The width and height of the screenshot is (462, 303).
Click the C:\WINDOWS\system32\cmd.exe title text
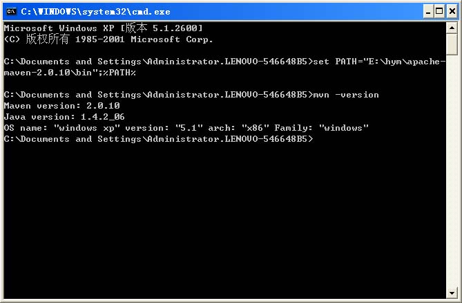coord(95,12)
